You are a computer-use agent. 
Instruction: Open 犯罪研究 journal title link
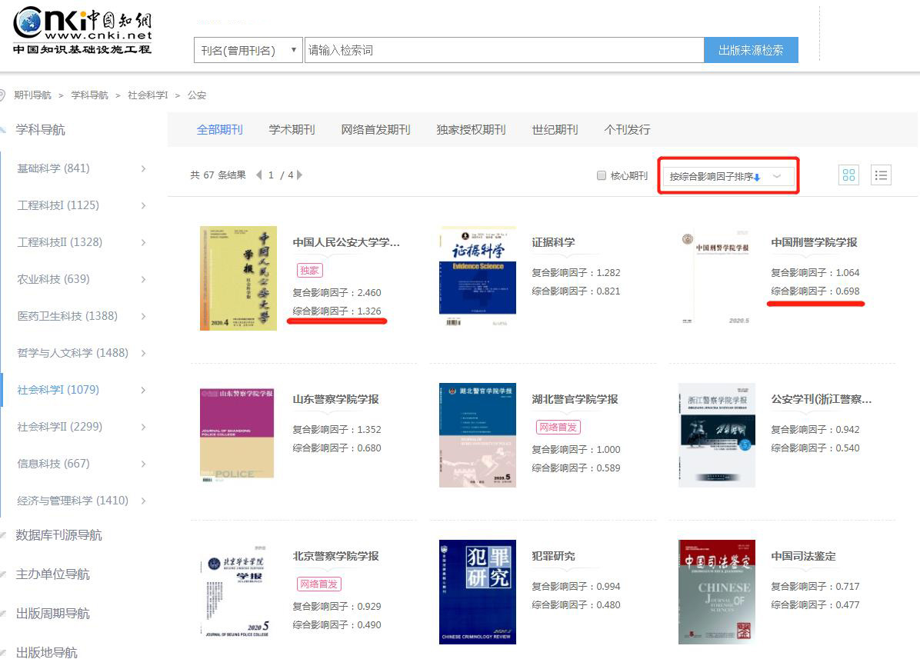553,556
